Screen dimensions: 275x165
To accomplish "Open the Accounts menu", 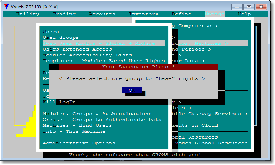I will (x=102, y=14).
